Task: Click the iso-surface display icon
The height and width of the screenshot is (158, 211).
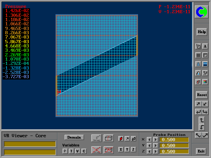Action: pyautogui.click(x=133, y=139)
